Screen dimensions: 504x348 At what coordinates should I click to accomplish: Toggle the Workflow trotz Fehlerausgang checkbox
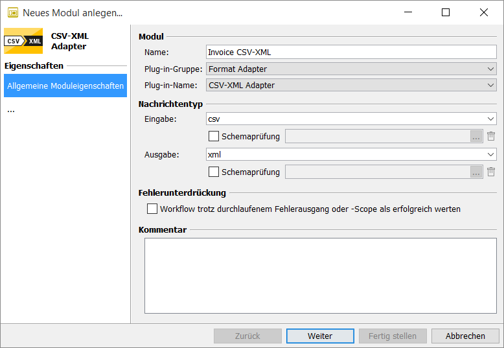click(152, 209)
